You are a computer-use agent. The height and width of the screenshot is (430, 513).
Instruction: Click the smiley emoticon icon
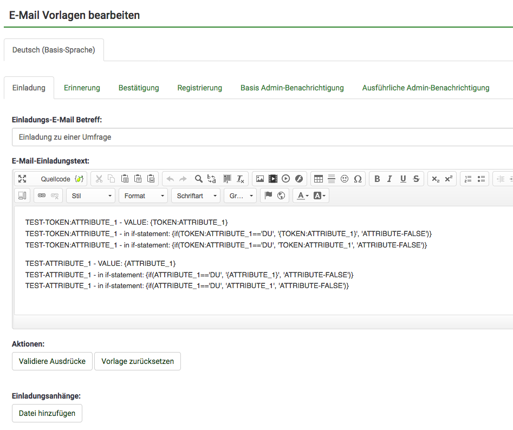(x=345, y=179)
